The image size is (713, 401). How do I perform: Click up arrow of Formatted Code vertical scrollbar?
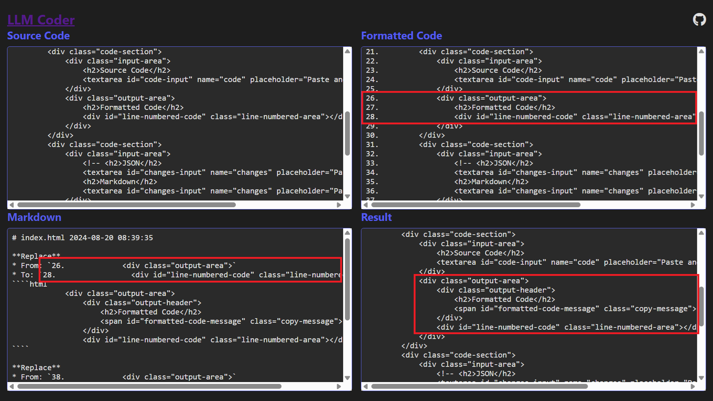point(701,51)
